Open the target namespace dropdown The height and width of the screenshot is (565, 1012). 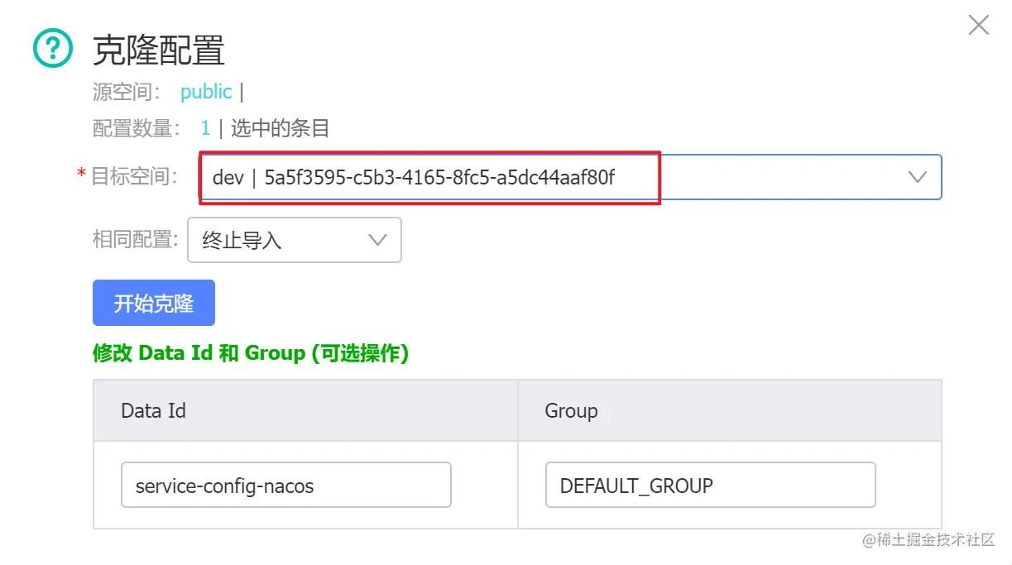point(570,177)
